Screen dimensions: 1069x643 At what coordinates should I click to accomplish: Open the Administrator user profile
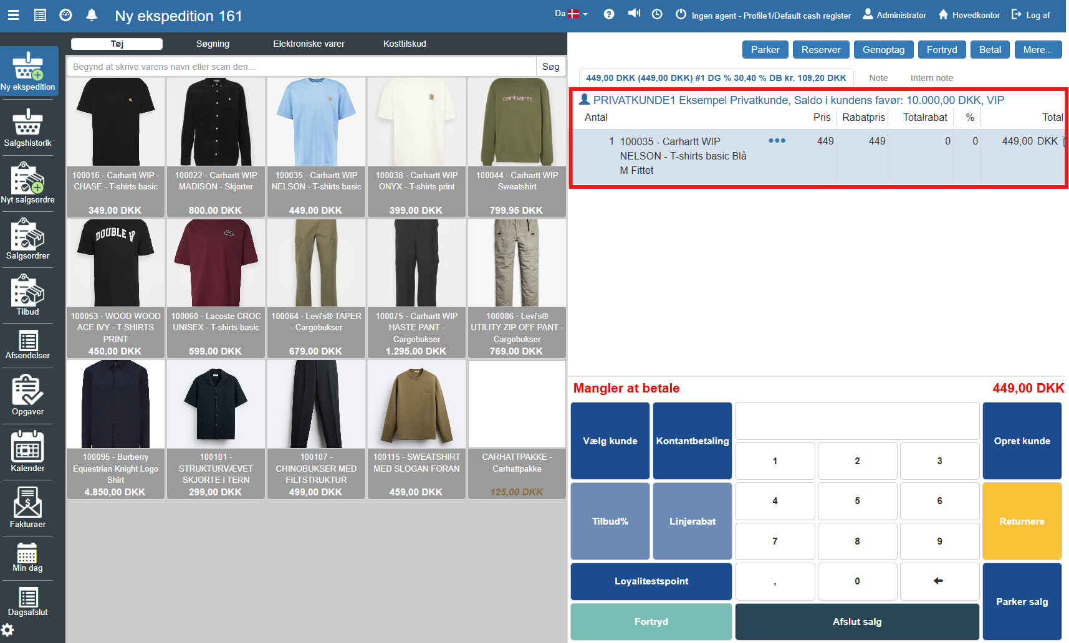(x=894, y=15)
